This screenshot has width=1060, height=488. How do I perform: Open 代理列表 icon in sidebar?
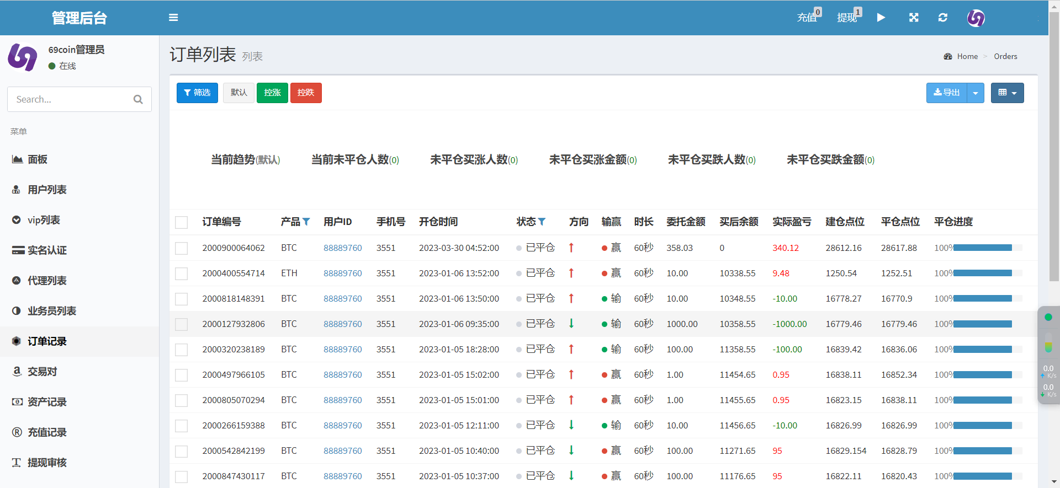point(17,281)
